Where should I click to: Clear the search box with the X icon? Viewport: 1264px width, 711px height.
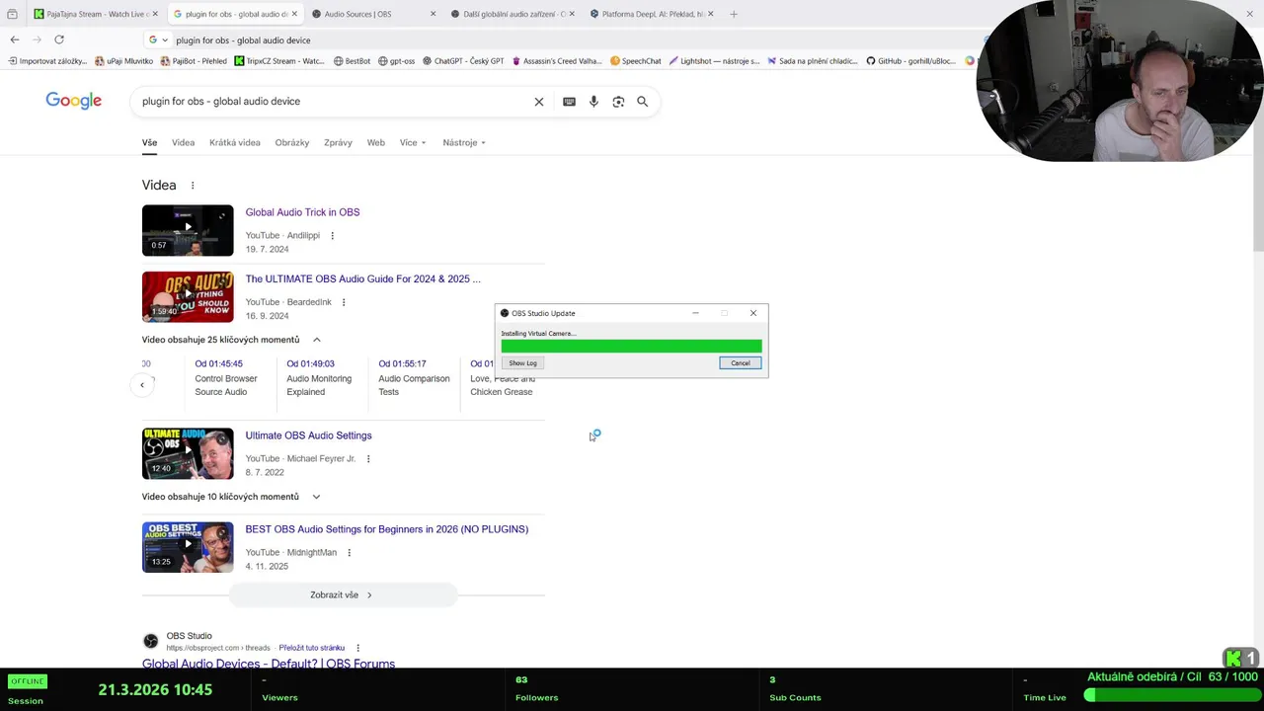[x=539, y=102]
